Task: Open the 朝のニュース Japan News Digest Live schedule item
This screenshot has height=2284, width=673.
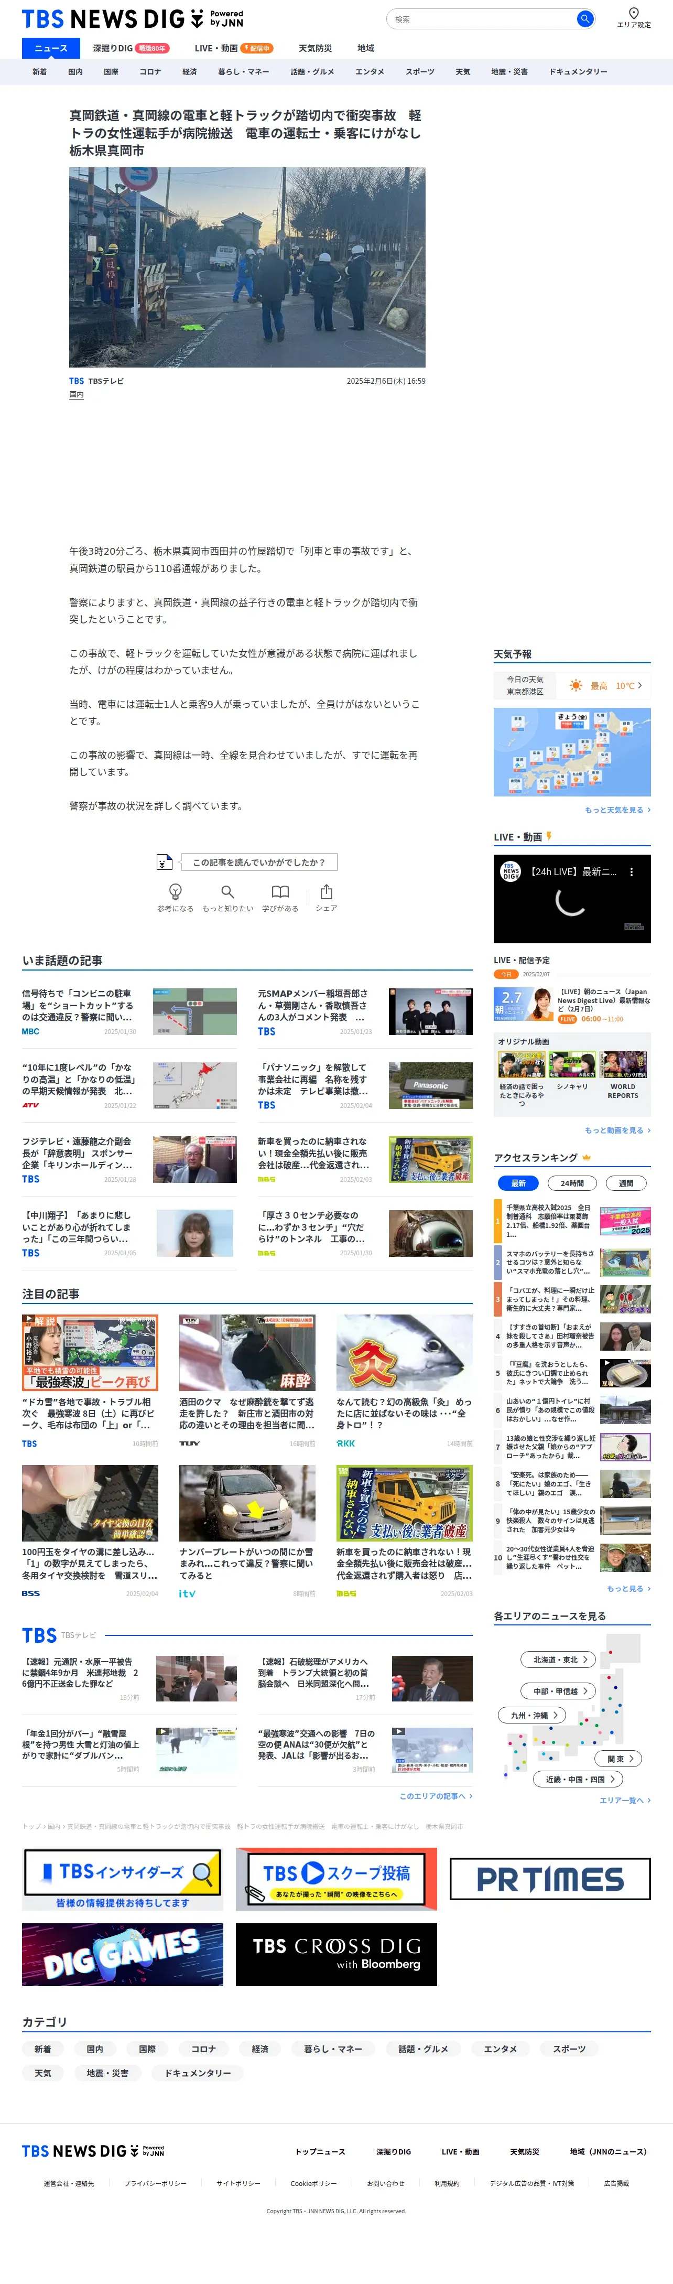Action: (x=572, y=1006)
